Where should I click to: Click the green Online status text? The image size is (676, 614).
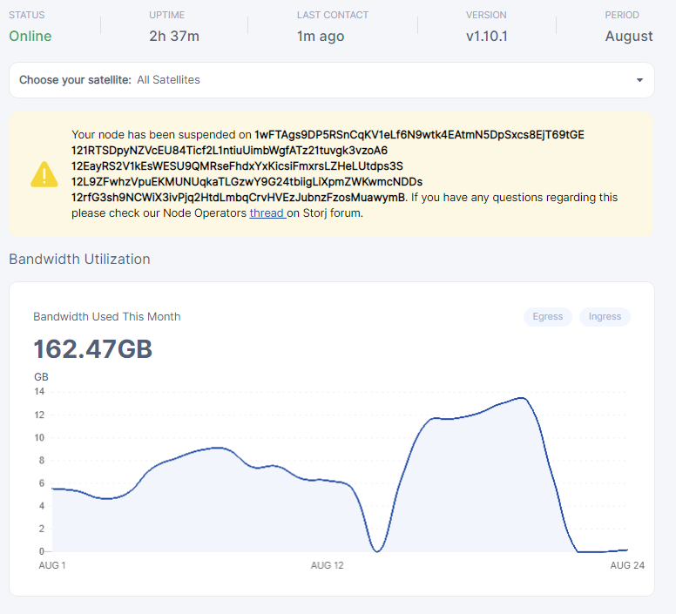coord(30,37)
